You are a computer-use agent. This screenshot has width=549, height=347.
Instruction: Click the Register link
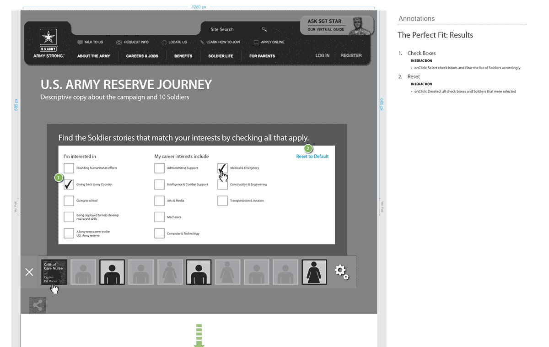click(x=351, y=55)
